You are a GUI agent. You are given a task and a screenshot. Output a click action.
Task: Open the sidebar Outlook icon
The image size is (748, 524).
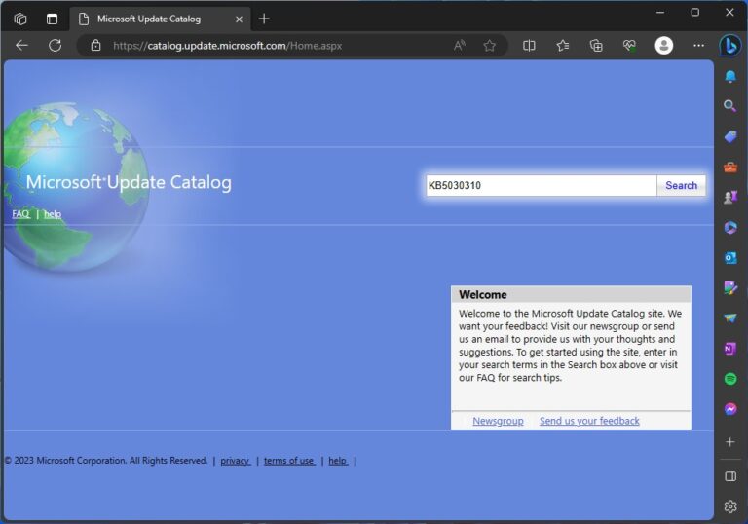point(729,258)
